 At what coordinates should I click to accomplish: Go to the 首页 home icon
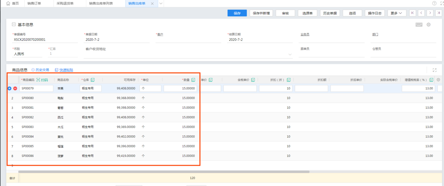click(x=8, y=3)
